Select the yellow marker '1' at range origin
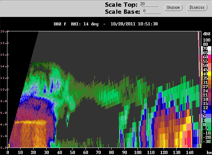 [x=9, y=146]
